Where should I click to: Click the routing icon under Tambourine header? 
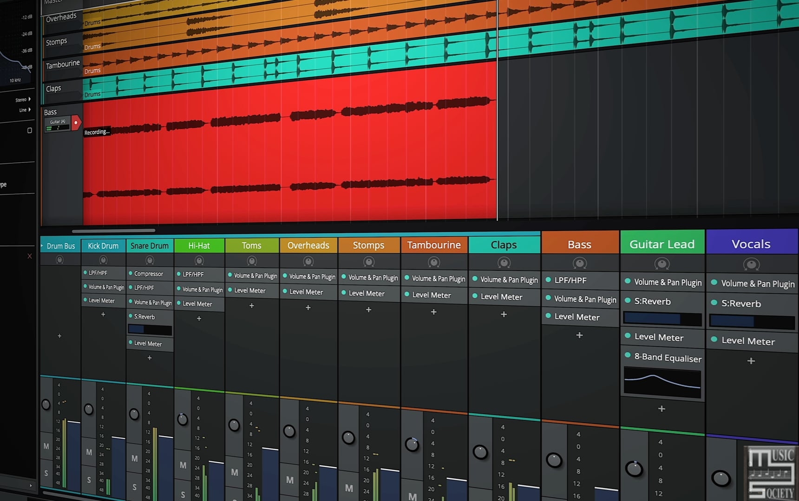pos(434,263)
